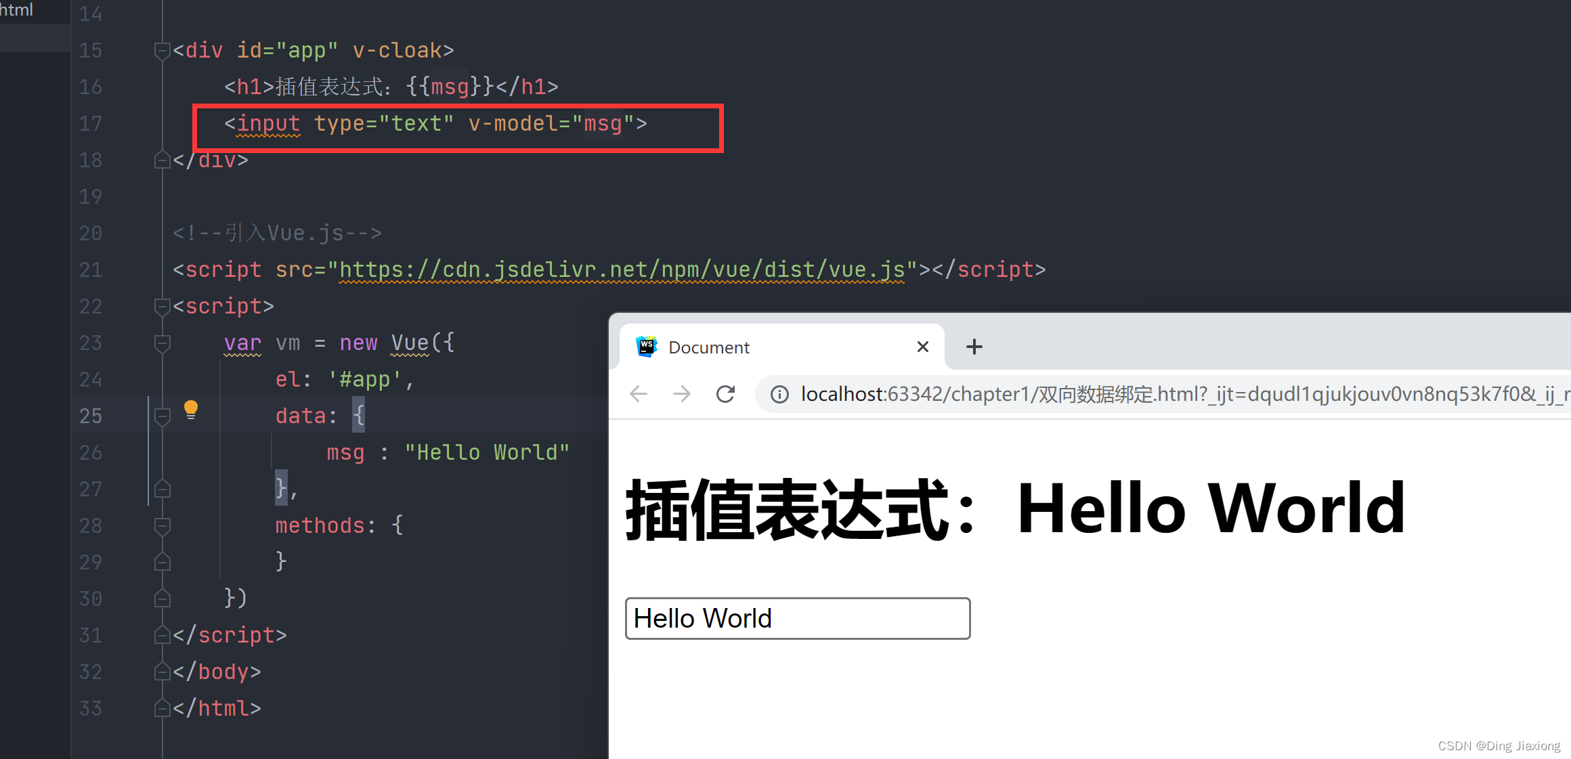Open the vue.js CDN link
Viewport: 1571px width, 759px height.
tap(622, 270)
